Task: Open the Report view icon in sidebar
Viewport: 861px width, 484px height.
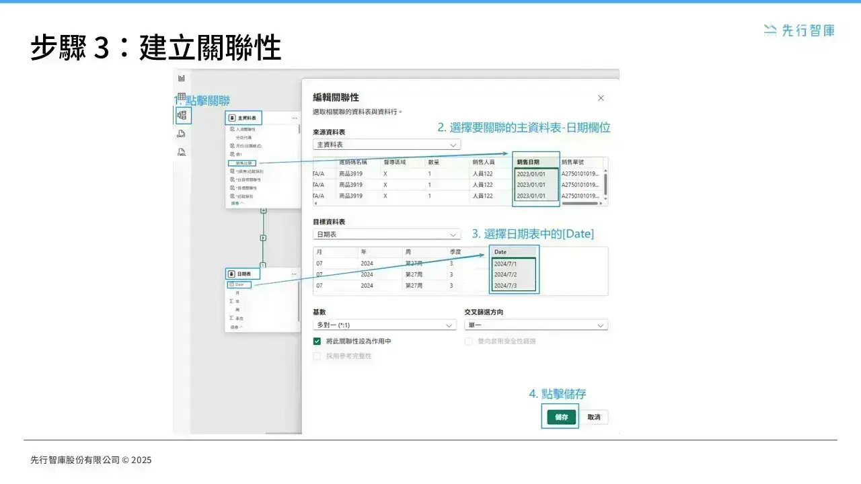Action: (x=182, y=79)
